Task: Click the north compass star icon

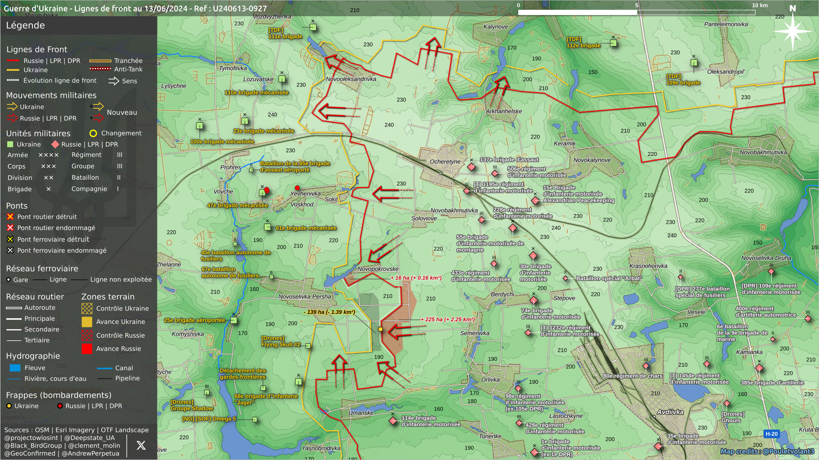Action: click(x=793, y=31)
